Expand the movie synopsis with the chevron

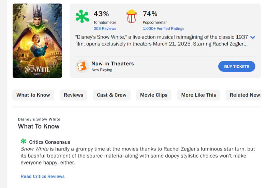[253, 37]
